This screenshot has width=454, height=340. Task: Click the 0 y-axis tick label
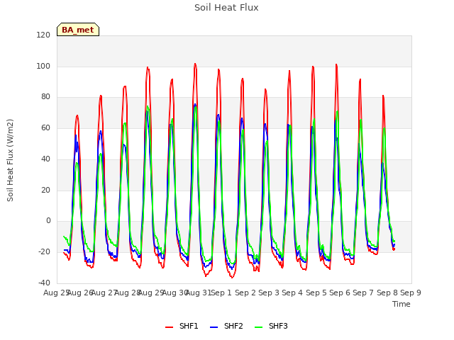point(48,221)
